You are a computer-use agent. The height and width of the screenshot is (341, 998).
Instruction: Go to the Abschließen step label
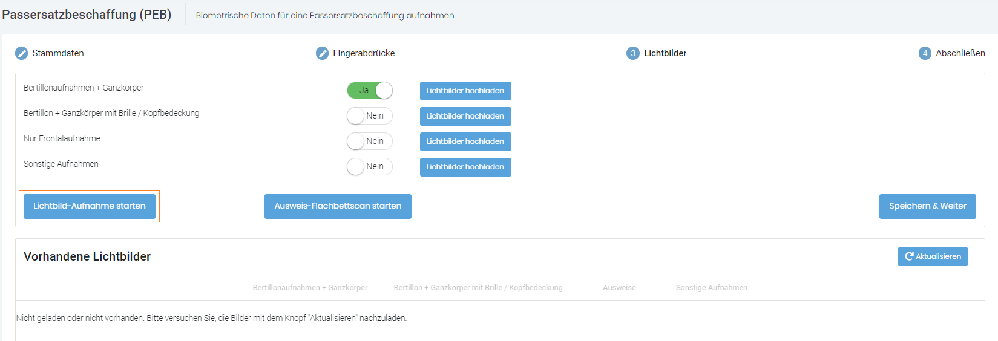coord(960,53)
